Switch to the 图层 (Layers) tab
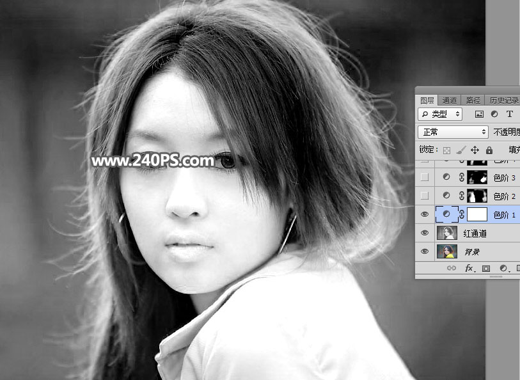520x380 pixels. (427, 100)
